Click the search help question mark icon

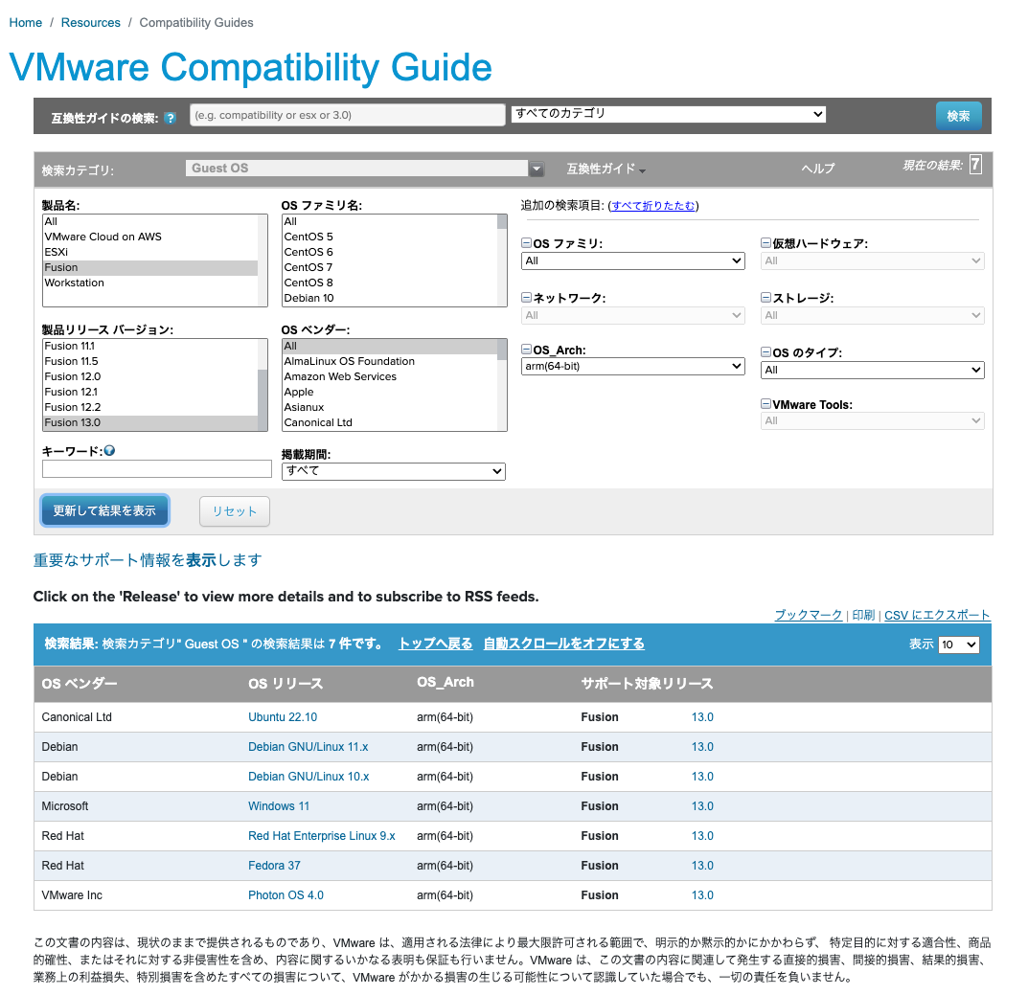[171, 118]
